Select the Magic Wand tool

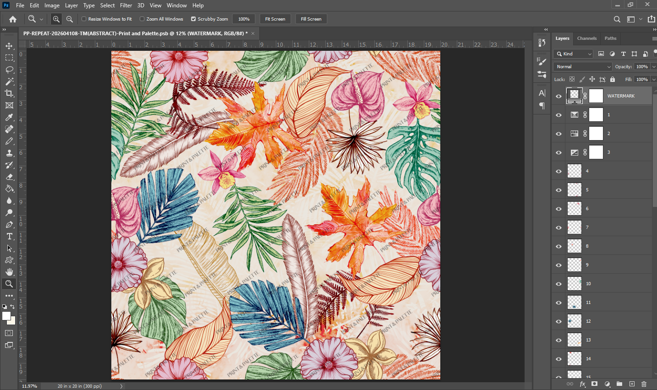(x=9, y=81)
